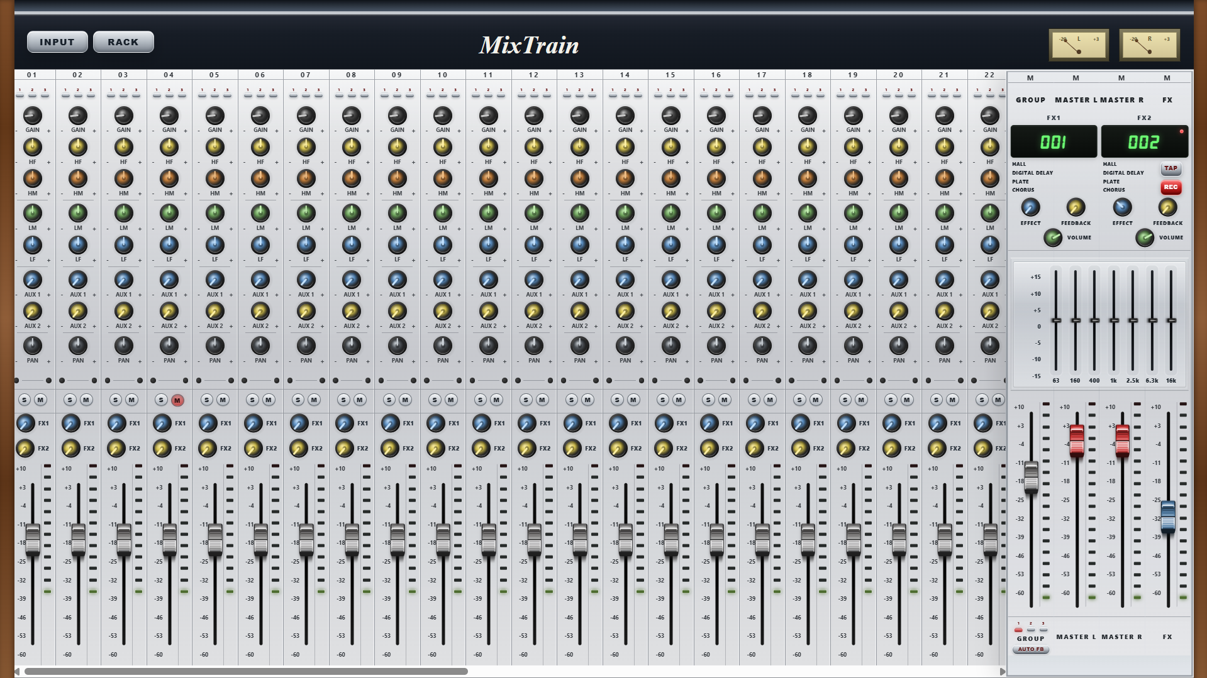Turn the FX1 send knob on channel 05
The height and width of the screenshot is (678, 1207).
click(x=208, y=423)
